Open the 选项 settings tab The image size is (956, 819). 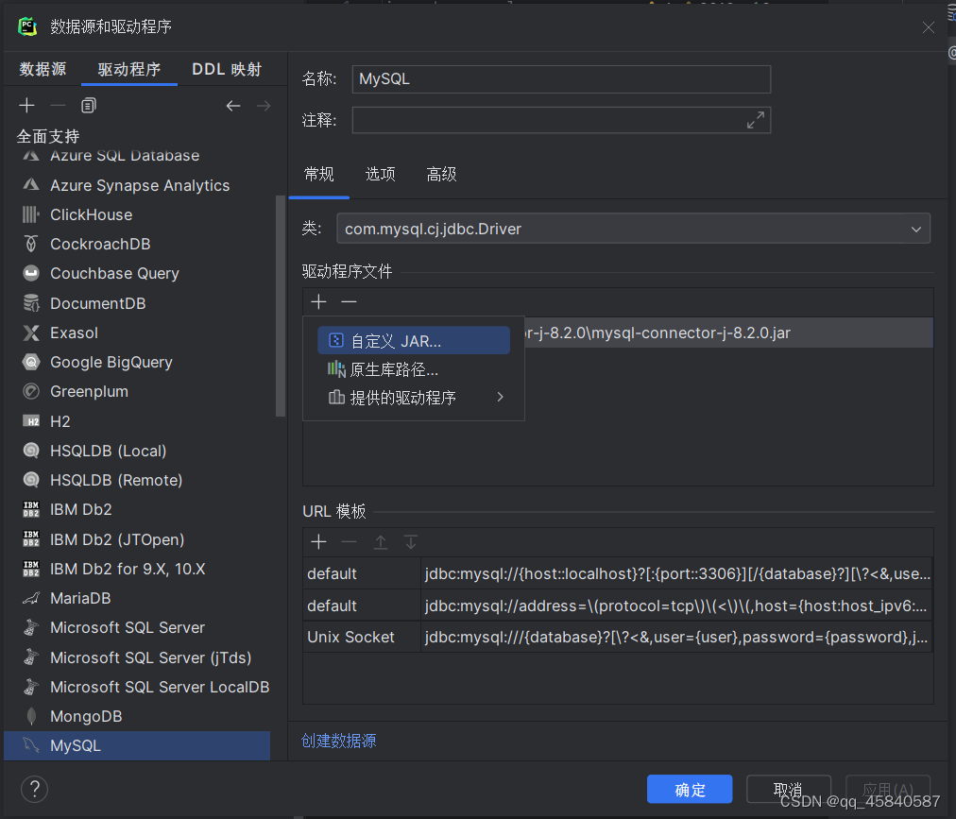click(x=381, y=175)
